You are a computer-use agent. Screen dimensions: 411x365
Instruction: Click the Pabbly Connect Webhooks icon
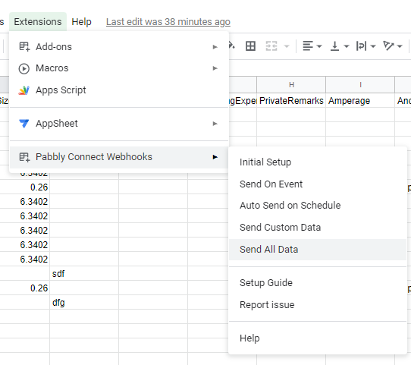(24, 157)
